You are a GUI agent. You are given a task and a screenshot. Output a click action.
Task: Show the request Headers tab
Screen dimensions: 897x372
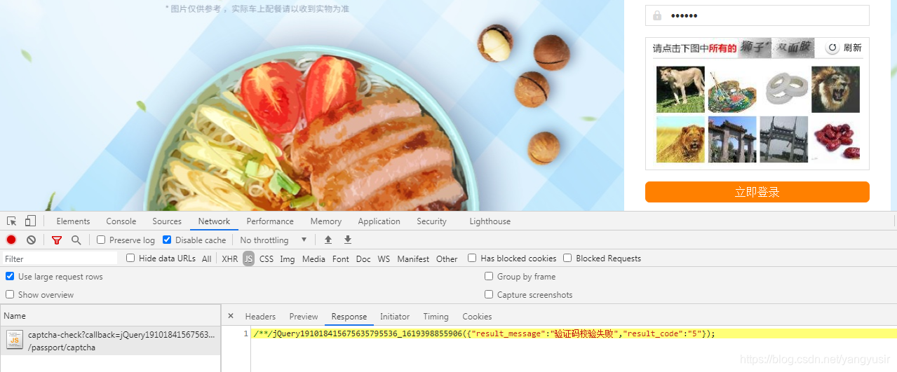(260, 317)
